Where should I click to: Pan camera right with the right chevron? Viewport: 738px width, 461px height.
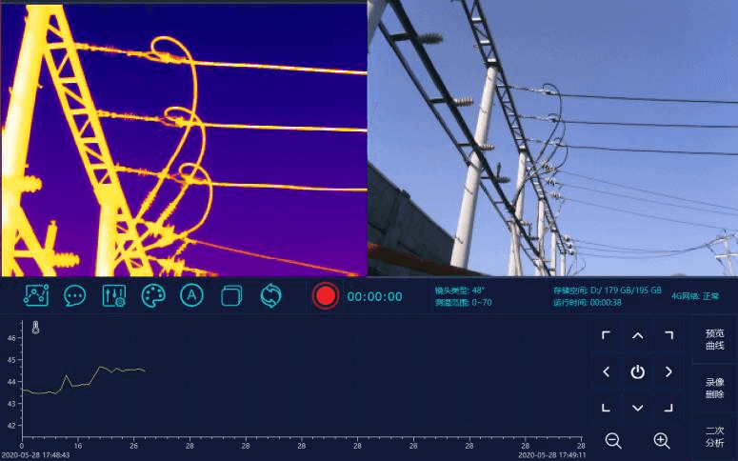[x=668, y=371]
